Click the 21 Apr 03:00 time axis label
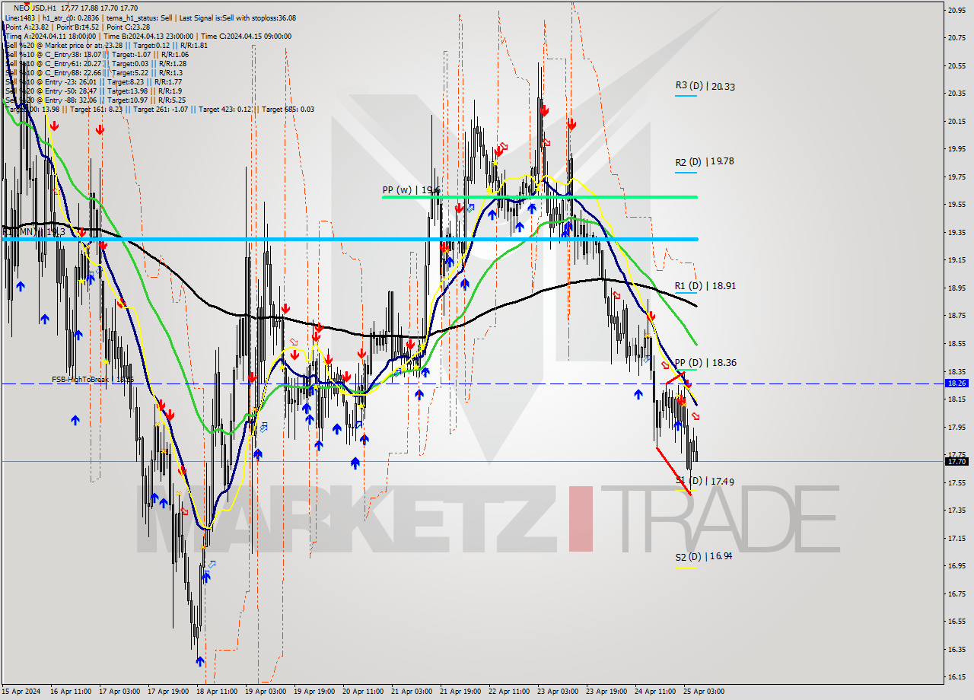Viewport: 974px width, 700px height. click(x=410, y=692)
